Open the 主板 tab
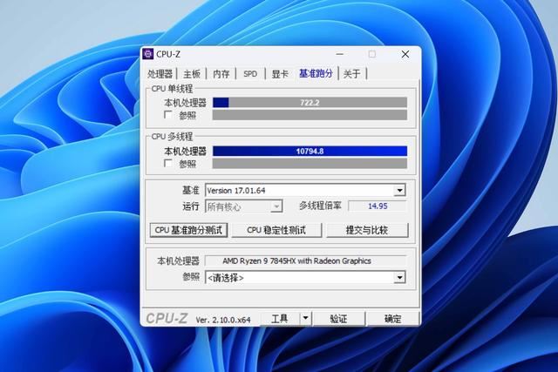558x372 pixels. (192, 74)
